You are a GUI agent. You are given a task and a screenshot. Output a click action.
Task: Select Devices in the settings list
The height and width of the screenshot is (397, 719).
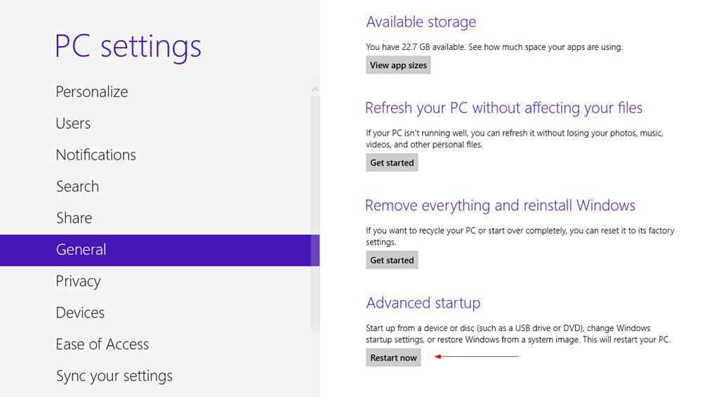[80, 313]
